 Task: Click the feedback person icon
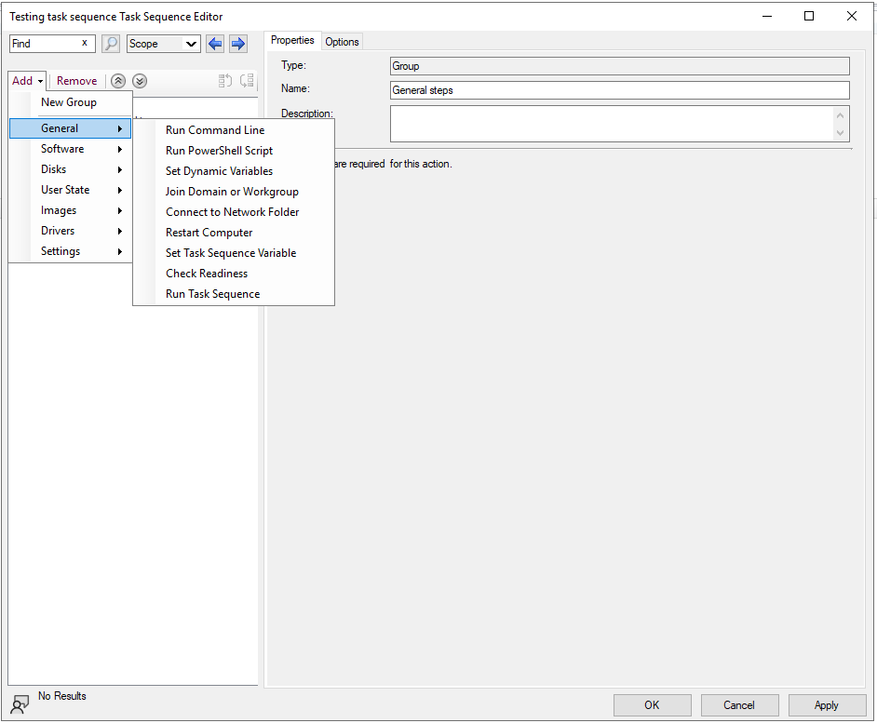(x=20, y=704)
